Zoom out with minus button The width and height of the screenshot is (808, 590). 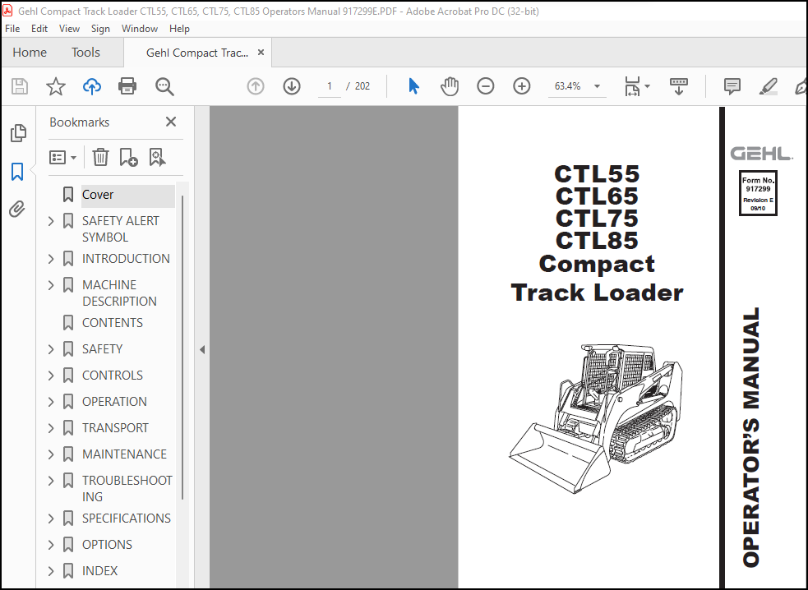point(486,86)
